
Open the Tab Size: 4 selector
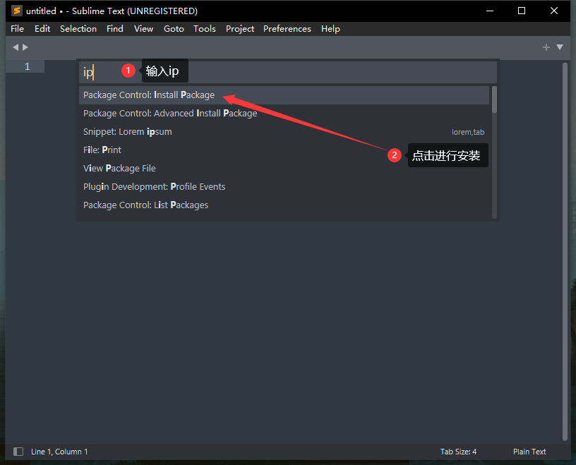(458, 452)
